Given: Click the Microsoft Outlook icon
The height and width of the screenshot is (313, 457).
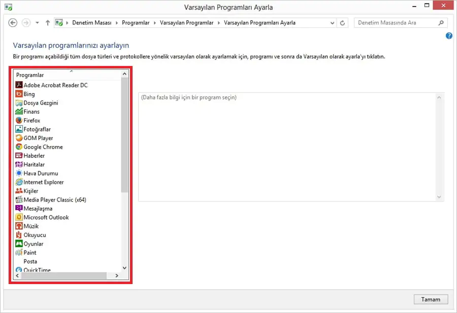Looking at the screenshot, I should point(19,217).
